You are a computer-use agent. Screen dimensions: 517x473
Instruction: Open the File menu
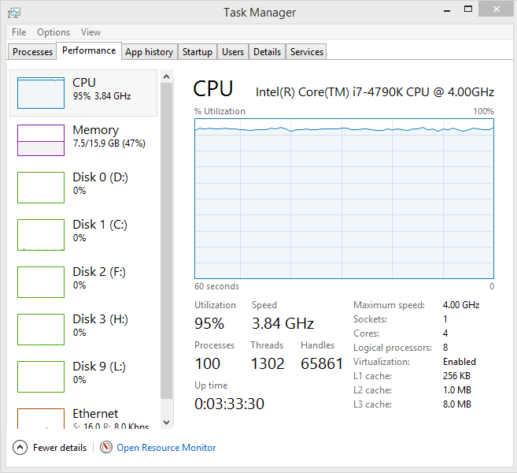pos(19,32)
